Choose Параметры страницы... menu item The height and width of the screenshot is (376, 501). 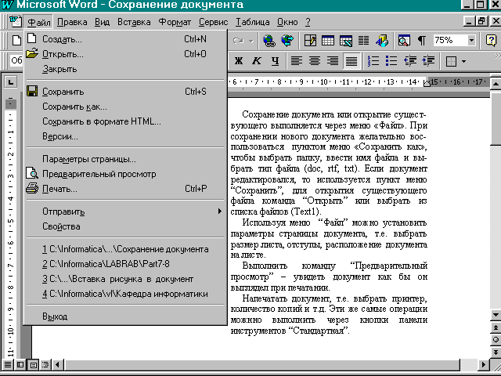(124, 159)
